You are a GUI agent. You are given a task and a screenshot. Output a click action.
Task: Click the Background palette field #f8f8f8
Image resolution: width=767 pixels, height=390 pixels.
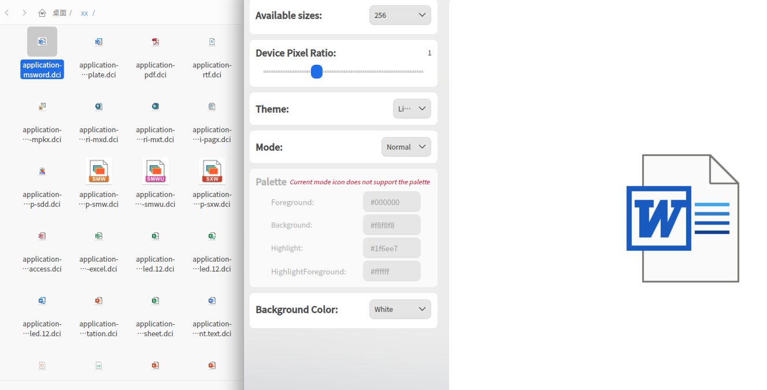coord(392,225)
